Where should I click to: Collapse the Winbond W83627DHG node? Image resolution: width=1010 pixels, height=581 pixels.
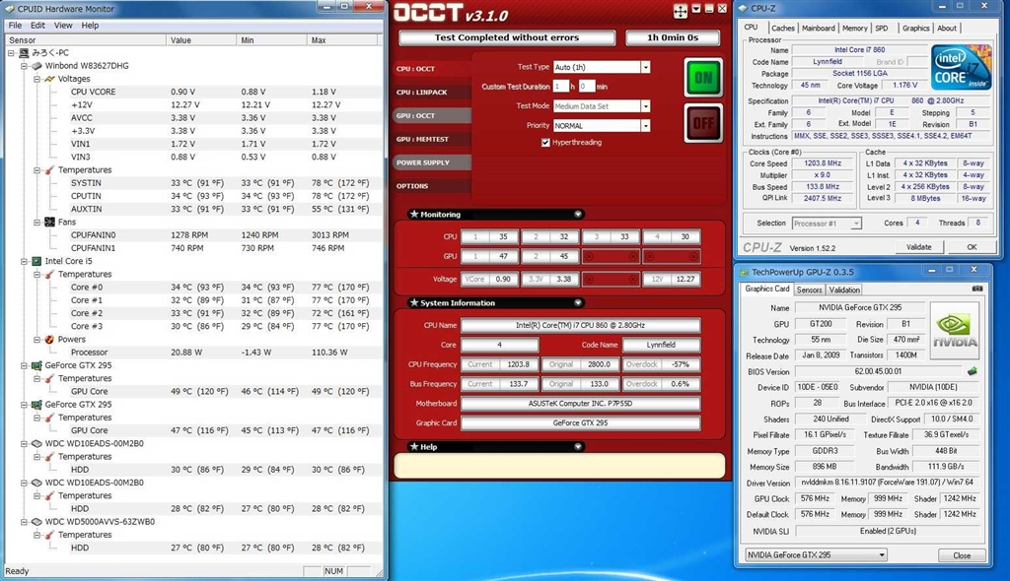pyautogui.click(x=24, y=66)
